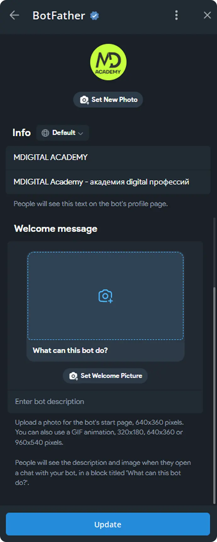Viewport: 217px width, 542px height.
Task: Click the camera icon in Set New Photo
Action: tap(84, 100)
